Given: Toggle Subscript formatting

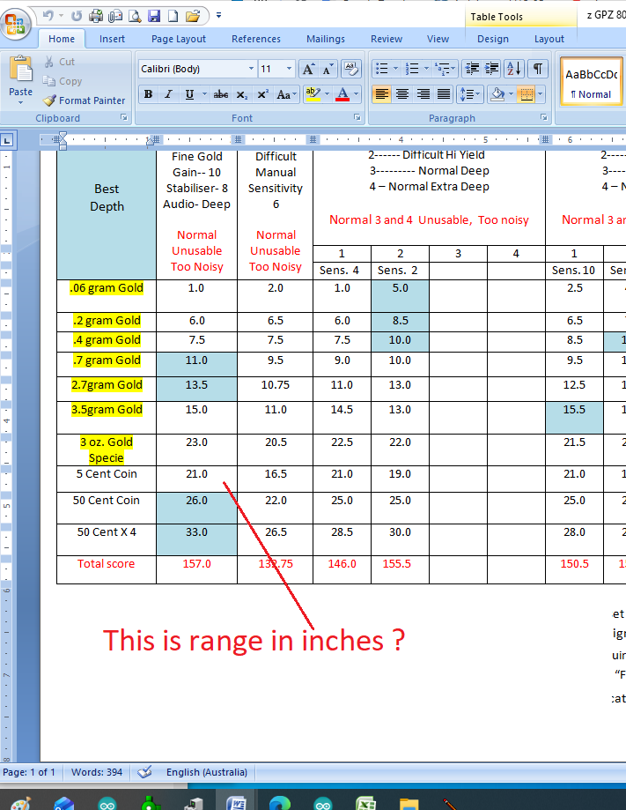Looking at the screenshot, I should click(x=241, y=94).
